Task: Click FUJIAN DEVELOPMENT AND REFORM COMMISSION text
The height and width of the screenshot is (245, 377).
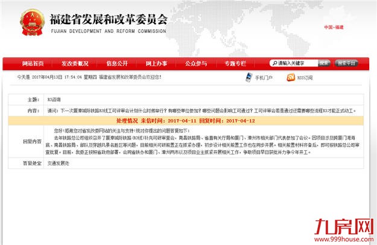Action: [x=109, y=31]
